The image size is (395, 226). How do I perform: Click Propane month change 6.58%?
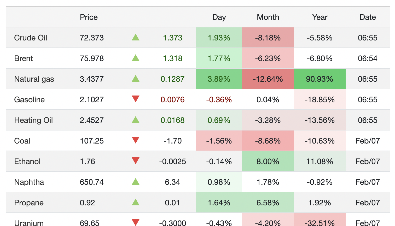(x=268, y=203)
